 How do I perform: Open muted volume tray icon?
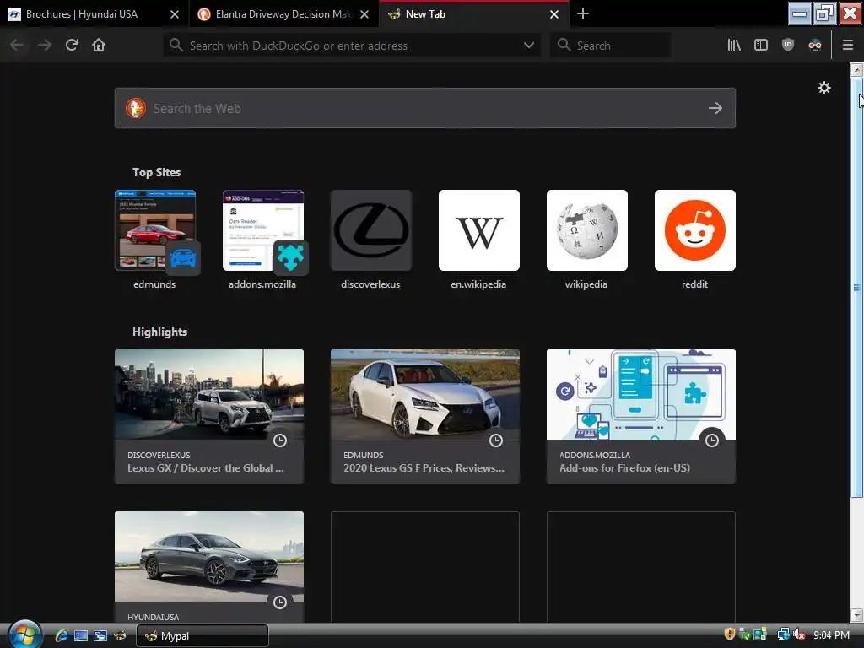coord(800,635)
